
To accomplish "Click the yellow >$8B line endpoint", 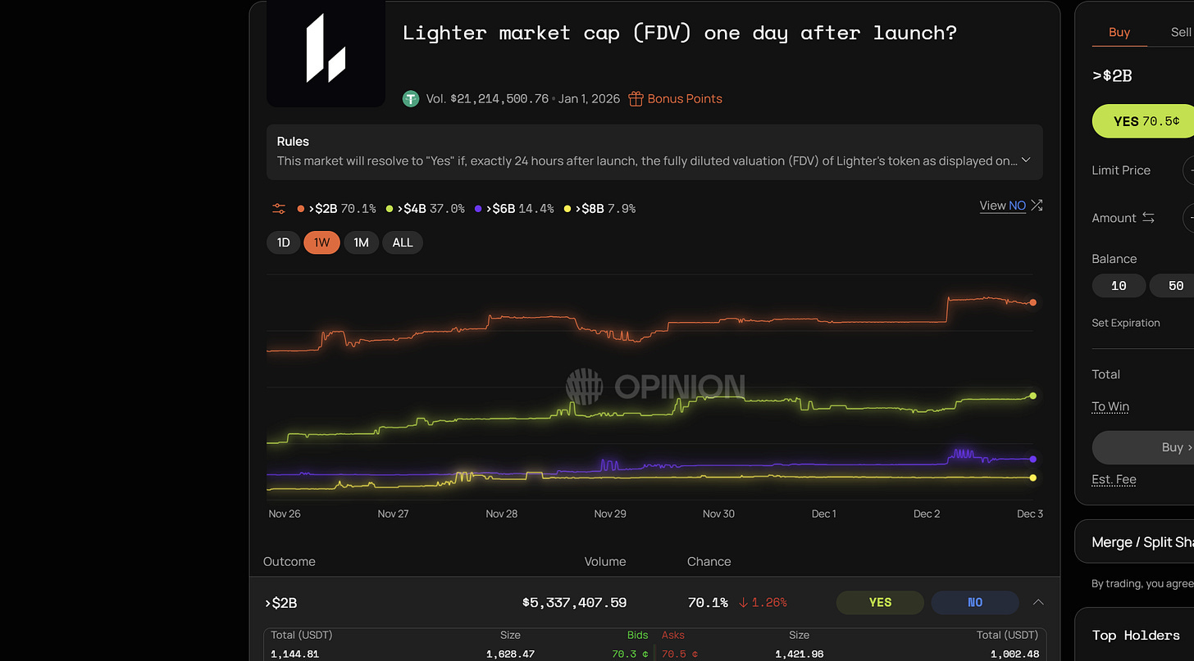I will tap(1032, 478).
